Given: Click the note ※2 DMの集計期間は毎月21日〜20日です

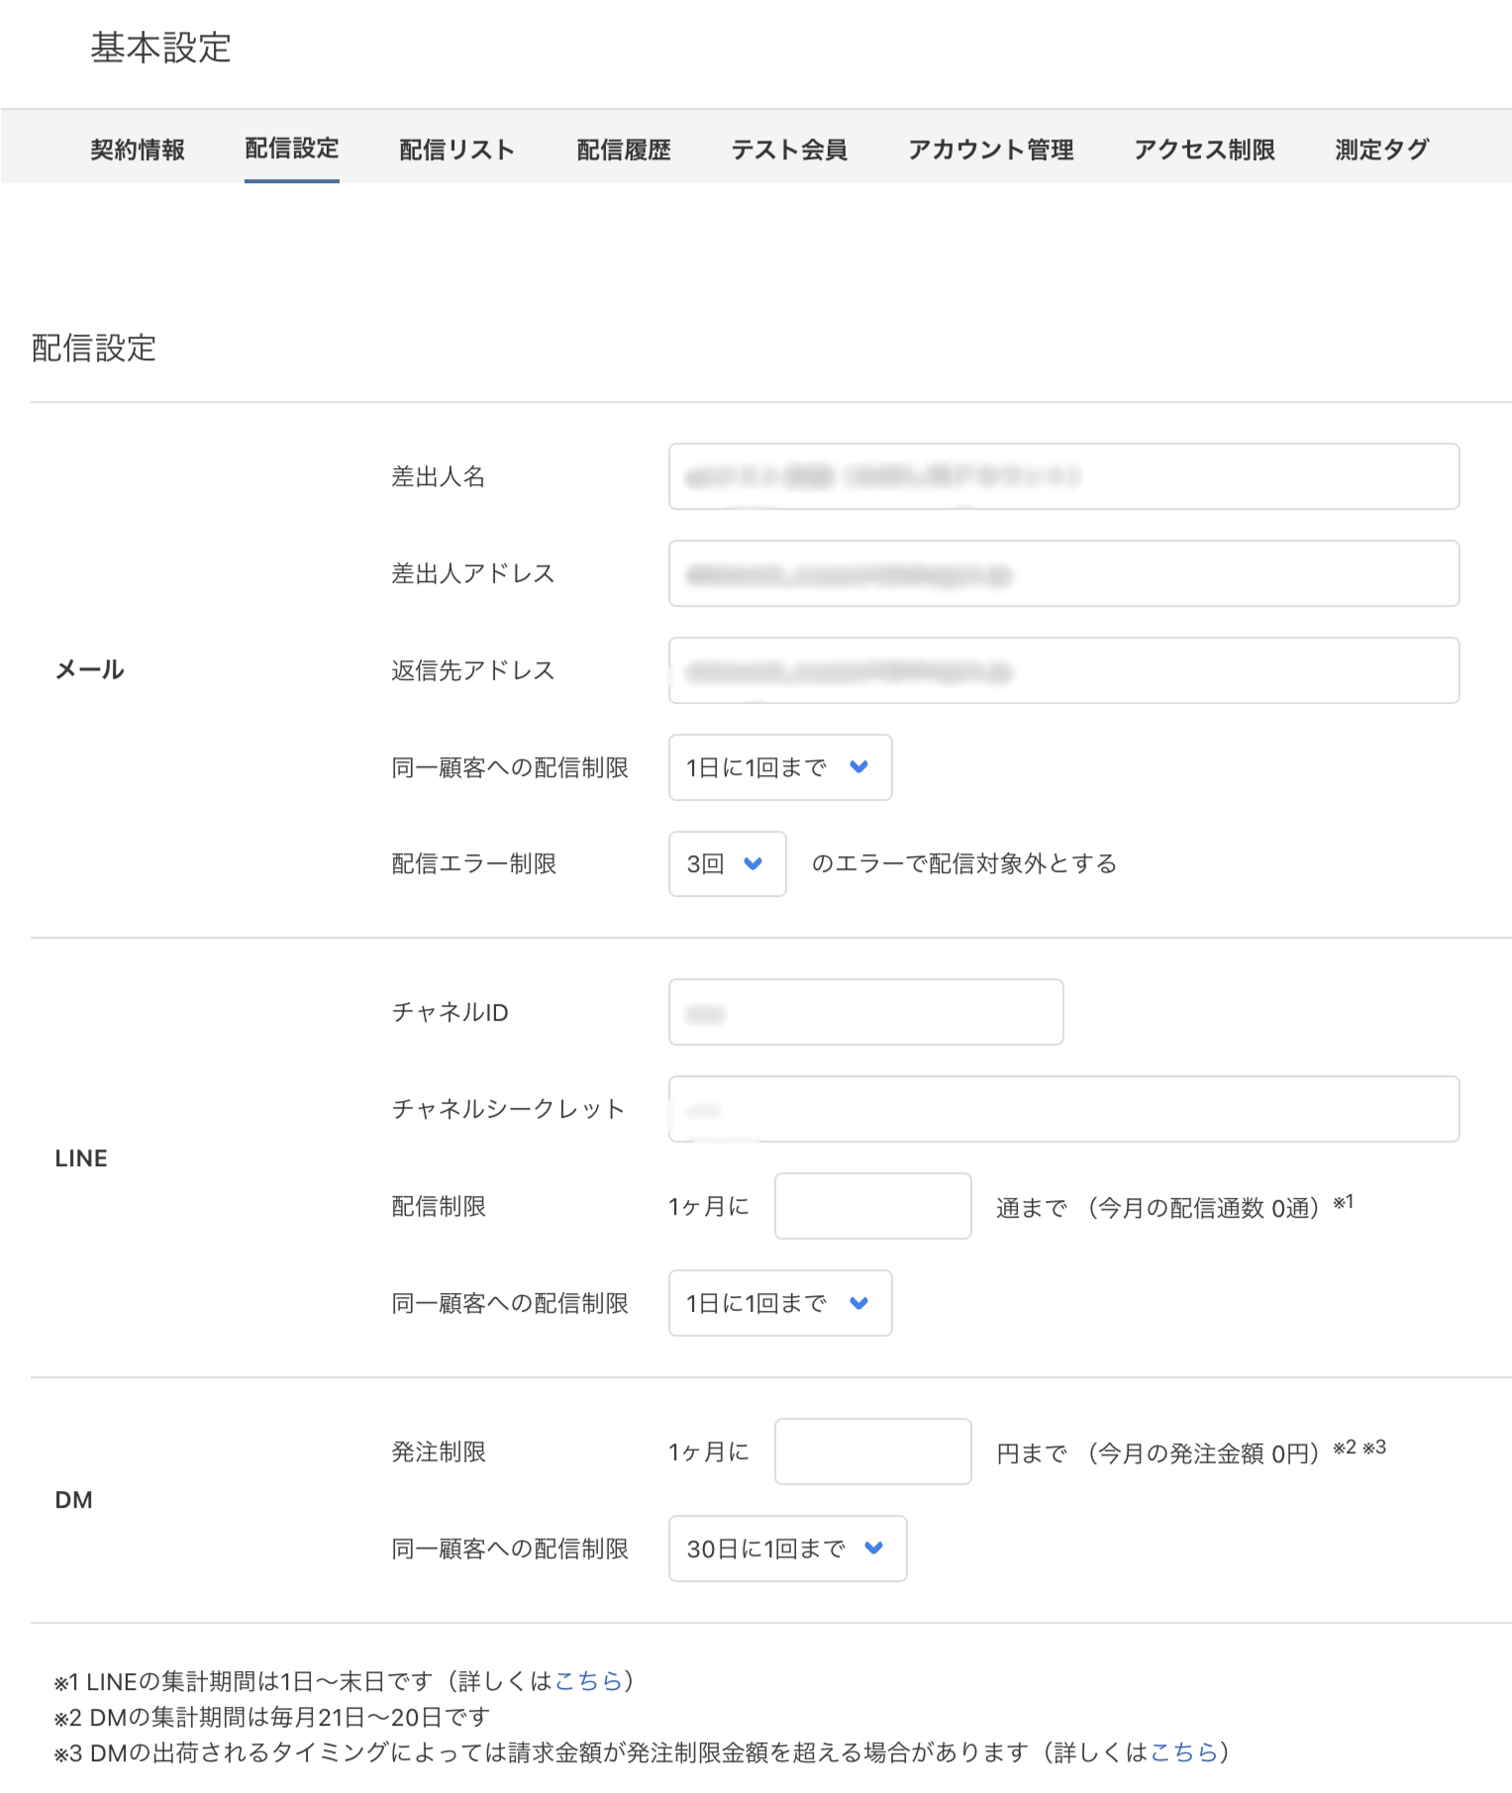Looking at the screenshot, I should (x=272, y=1717).
